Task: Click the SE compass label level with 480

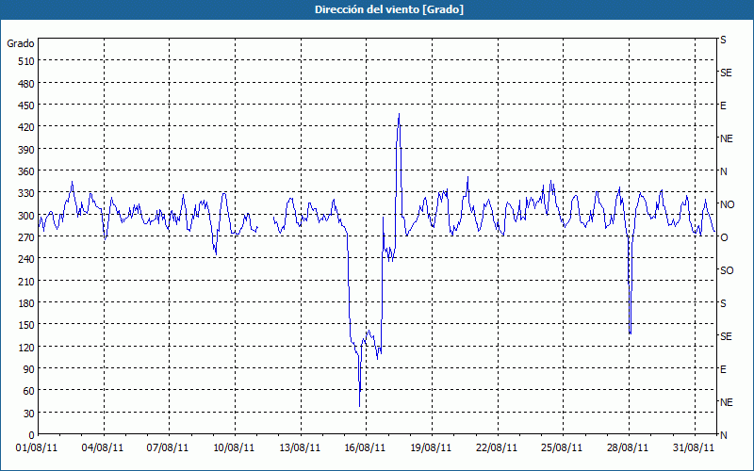Action: tap(726, 73)
